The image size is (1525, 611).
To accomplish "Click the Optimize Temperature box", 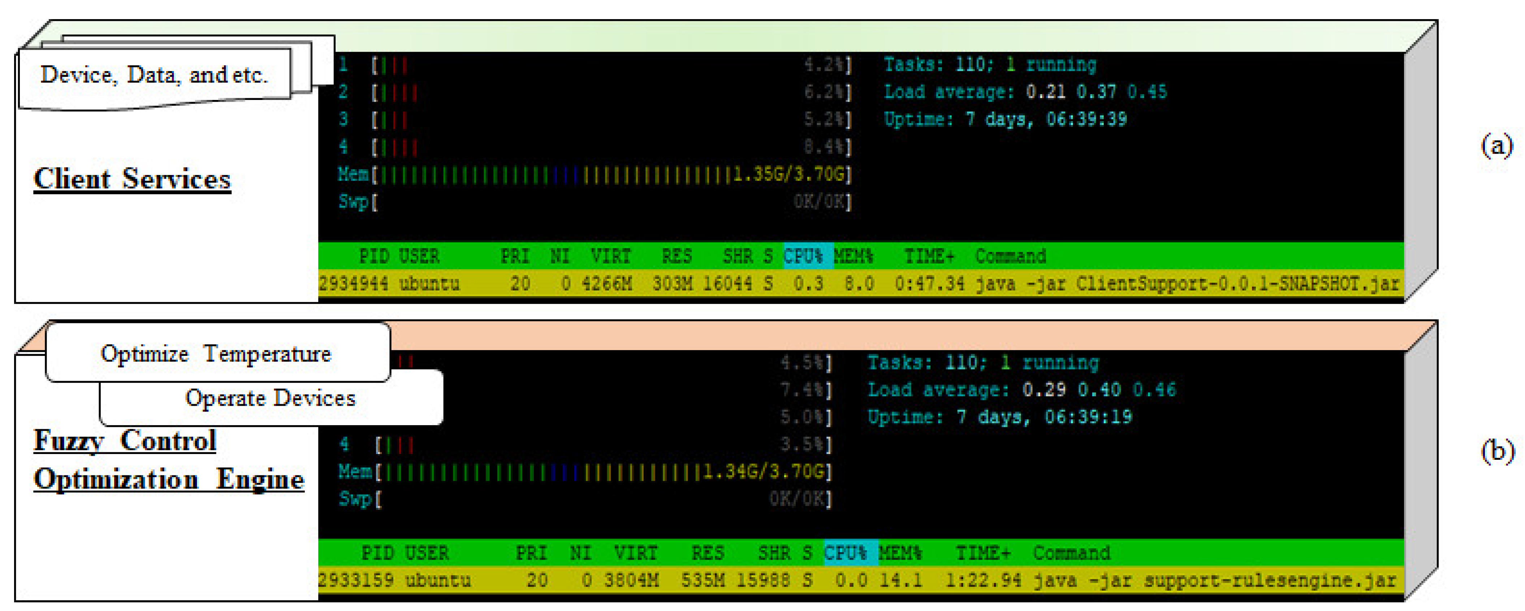I will click(217, 354).
